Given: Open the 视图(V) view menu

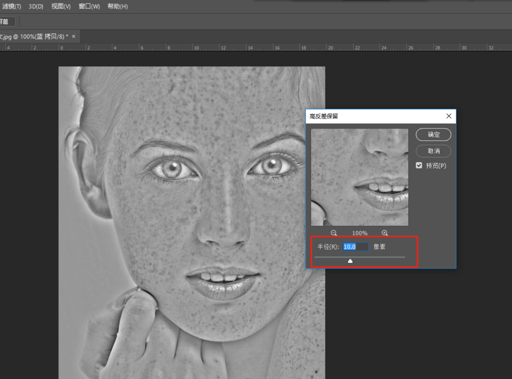Looking at the screenshot, I should click(x=61, y=6).
